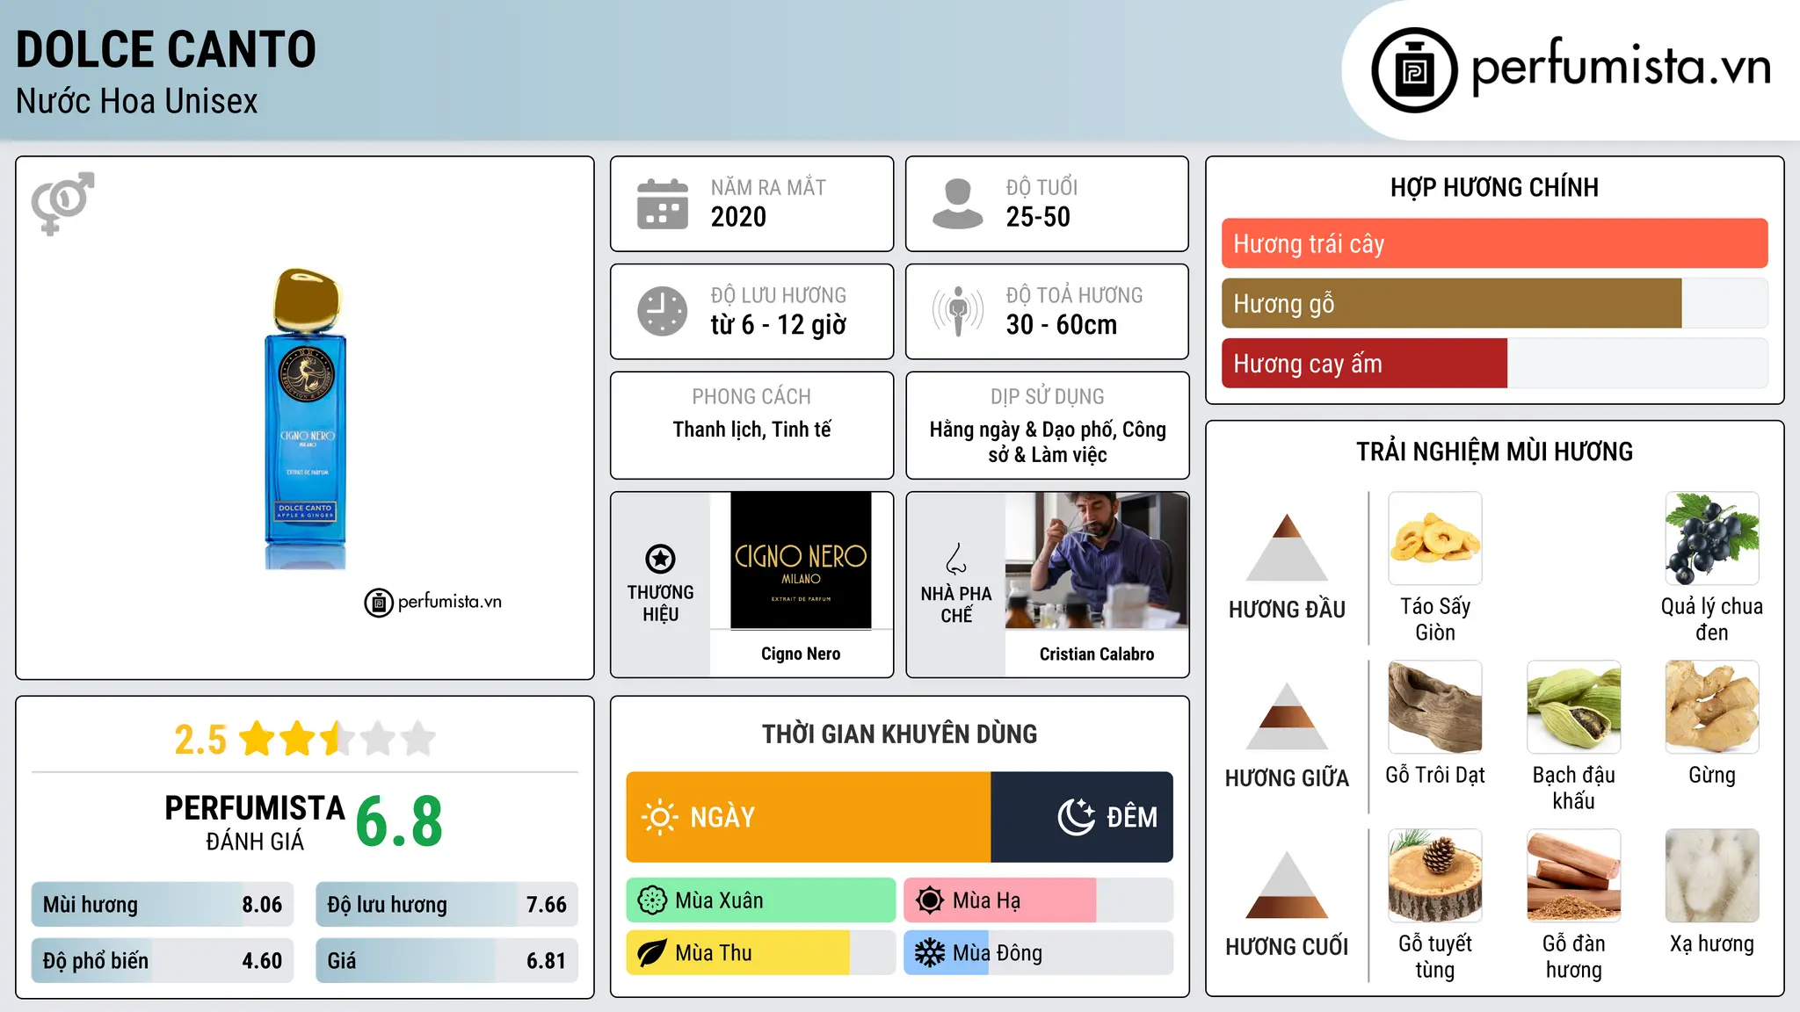Click the Cigno Nero Milano brand logo image
1800x1012 pixels.
point(801,560)
